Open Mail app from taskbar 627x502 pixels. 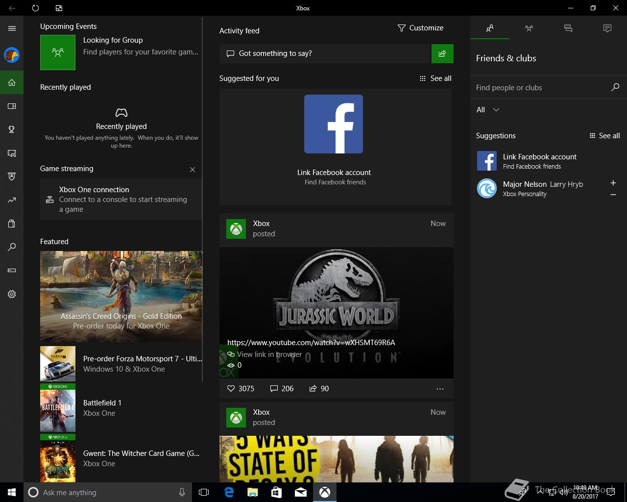(301, 492)
